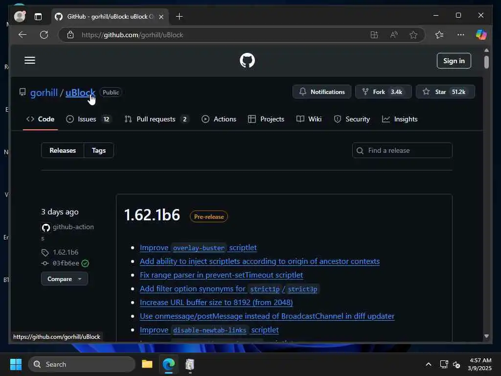Open Improve disable-newtab-links scriptlet link
The height and width of the screenshot is (376, 501).
(209, 330)
